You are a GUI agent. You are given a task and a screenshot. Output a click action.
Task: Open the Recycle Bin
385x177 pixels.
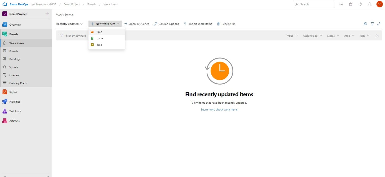[x=226, y=24]
